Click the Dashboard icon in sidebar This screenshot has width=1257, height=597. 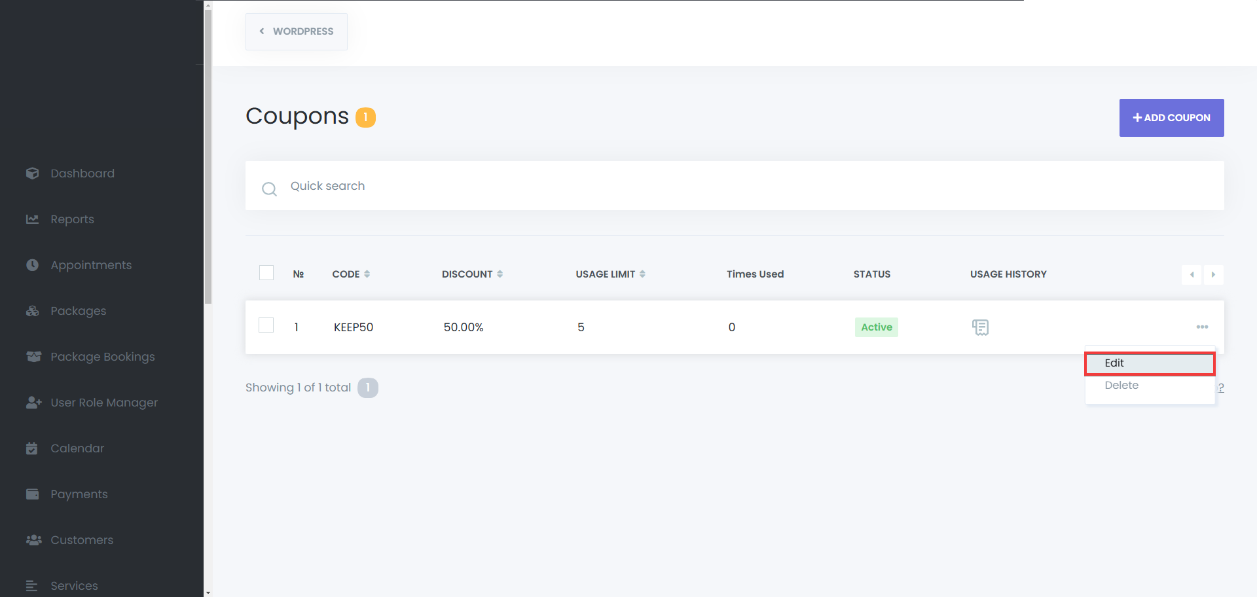click(x=32, y=173)
